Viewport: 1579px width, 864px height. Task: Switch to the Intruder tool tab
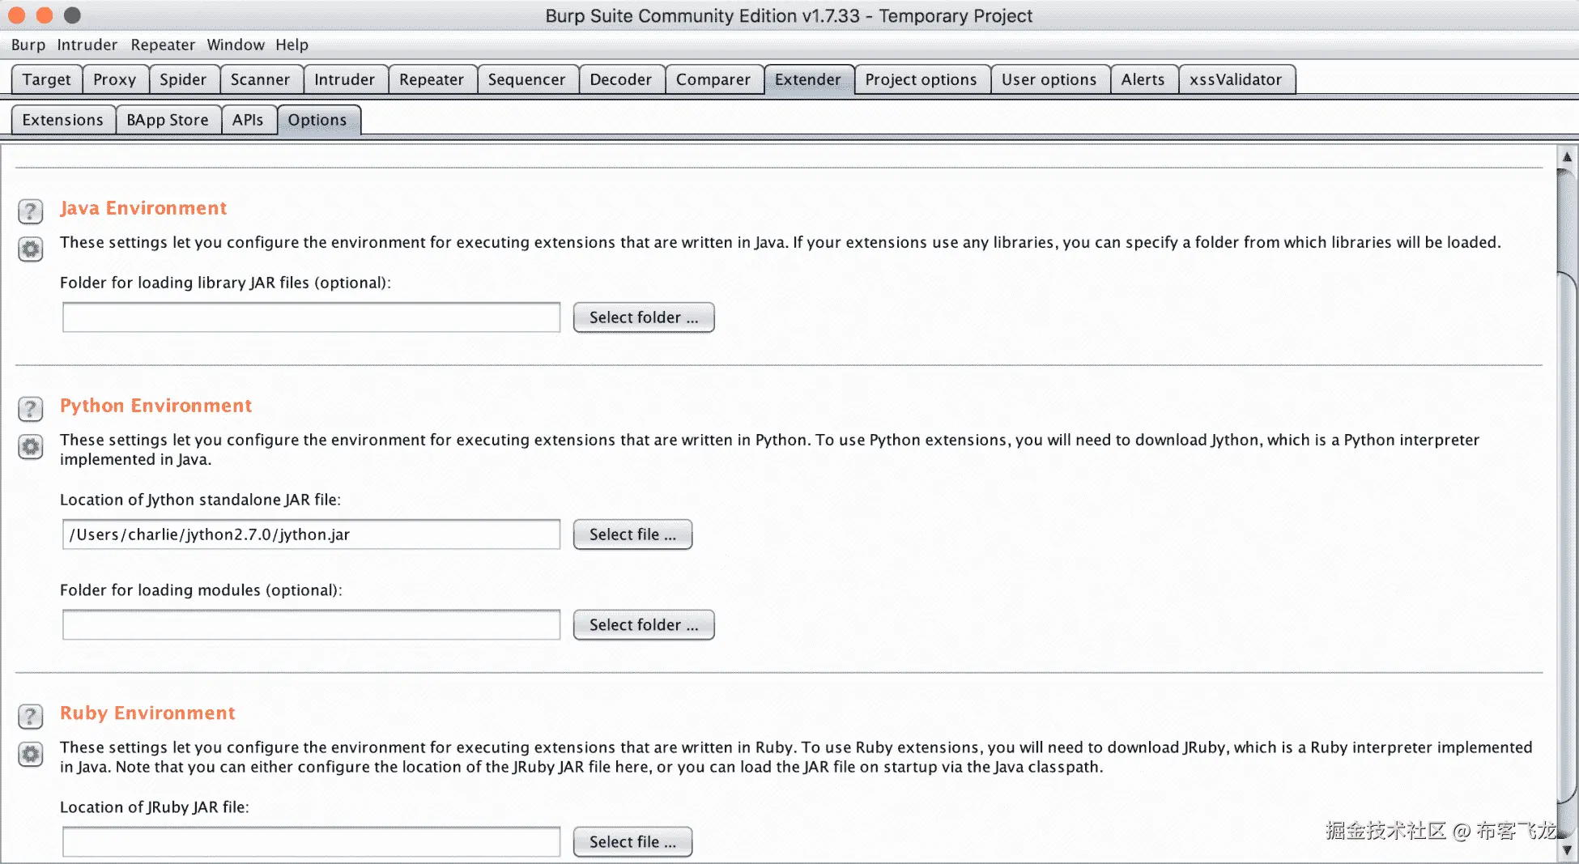point(345,79)
